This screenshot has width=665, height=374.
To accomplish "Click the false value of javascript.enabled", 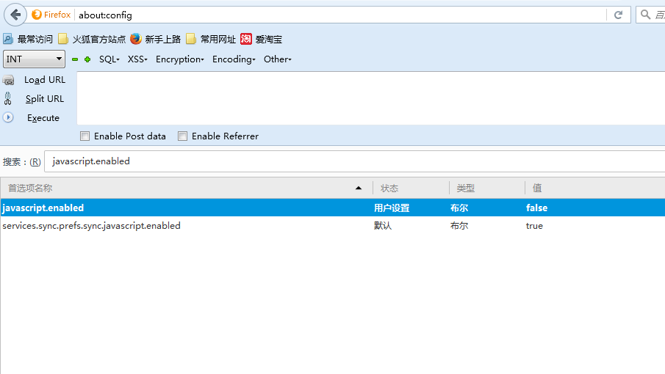I will 536,208.
